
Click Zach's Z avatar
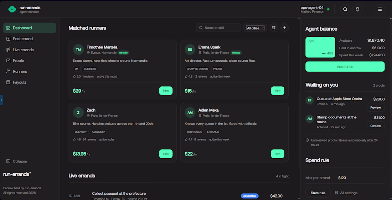(78, 113)
